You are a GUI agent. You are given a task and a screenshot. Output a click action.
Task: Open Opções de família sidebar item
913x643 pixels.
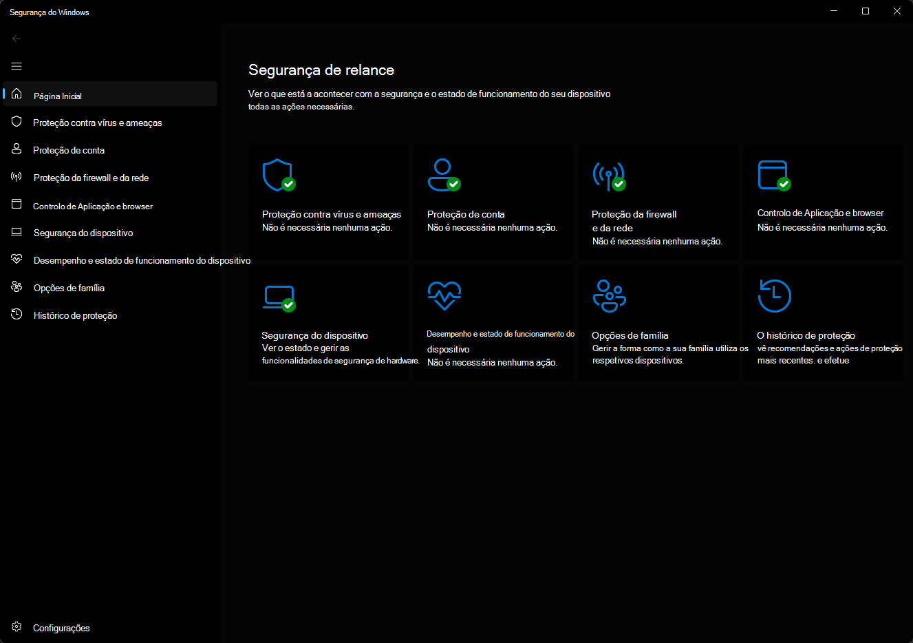110,288
